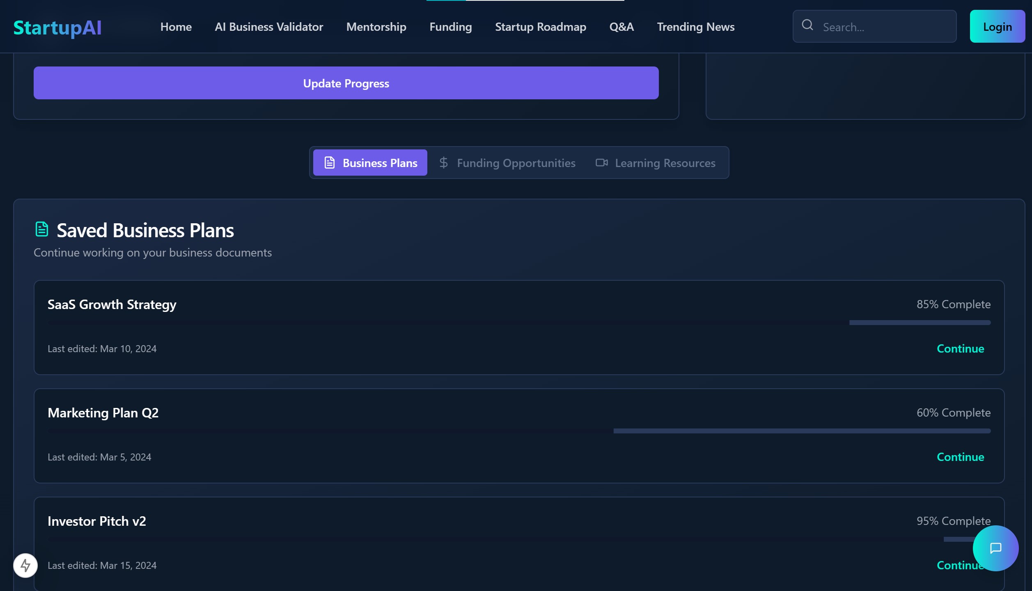Click the search magnifier icon
Screen dimensions: 1032x591
click(807, 25)
